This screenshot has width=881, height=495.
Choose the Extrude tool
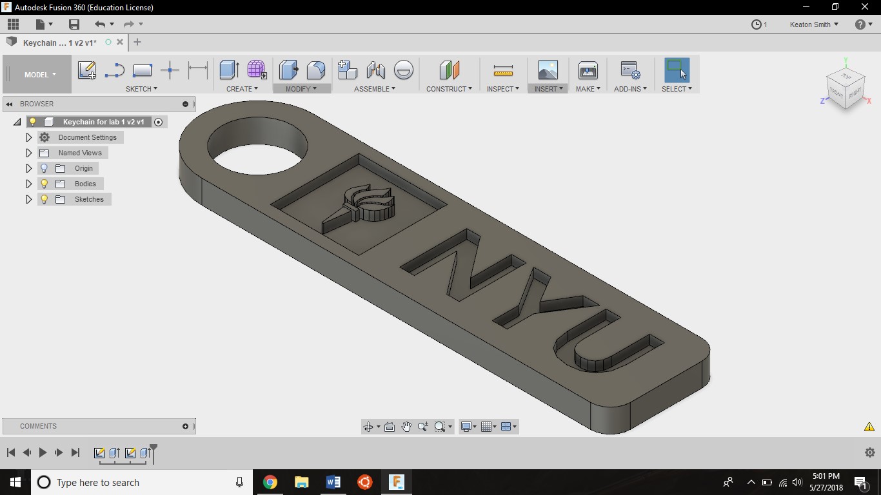pos(229,70)
